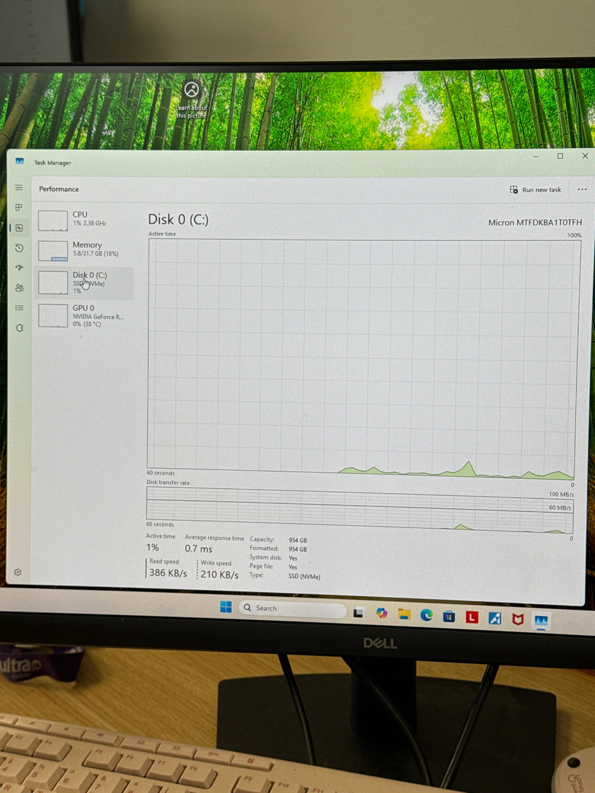The width and height of the screenshot is (595, 793).
Task: Select Disk 0 (C:) performance entry
Action: (84, 283)
